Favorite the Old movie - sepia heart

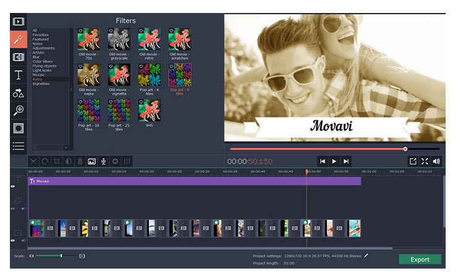pyautogui.click(x=80, y=67)
